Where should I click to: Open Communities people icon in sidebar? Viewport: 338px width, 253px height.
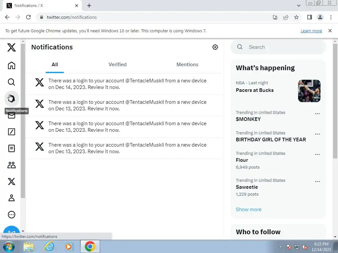[x=12, y=165]
